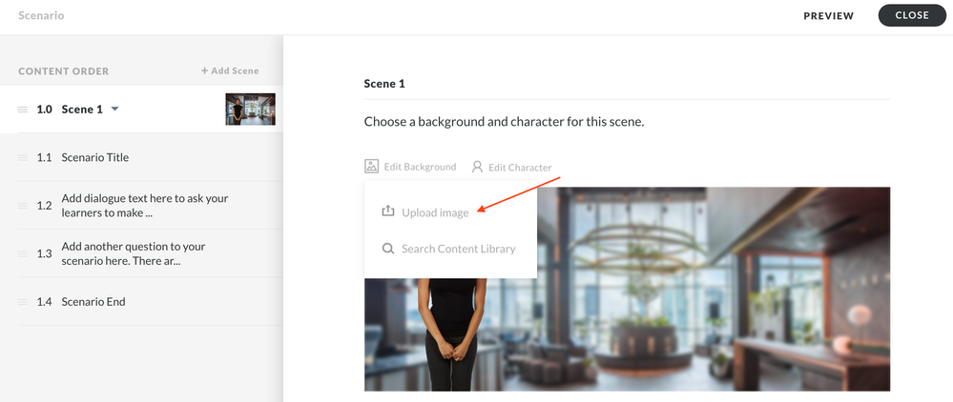The height and width of the screenshot is (402, 953).
Task: Click the CLOSE button
Action: click(912, 15)
